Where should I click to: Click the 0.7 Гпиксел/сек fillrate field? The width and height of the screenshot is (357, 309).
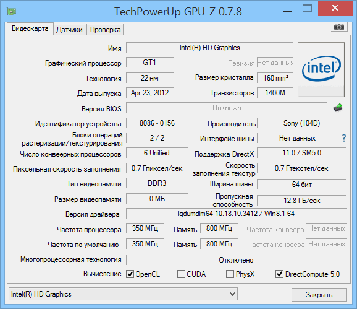click(157, 168)
